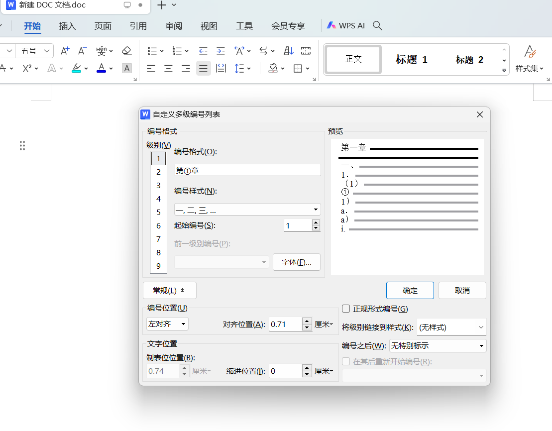This screenshot has height=431, width=552.
Task: Insert a bulleted list
Action: click(x=152, y=51)
